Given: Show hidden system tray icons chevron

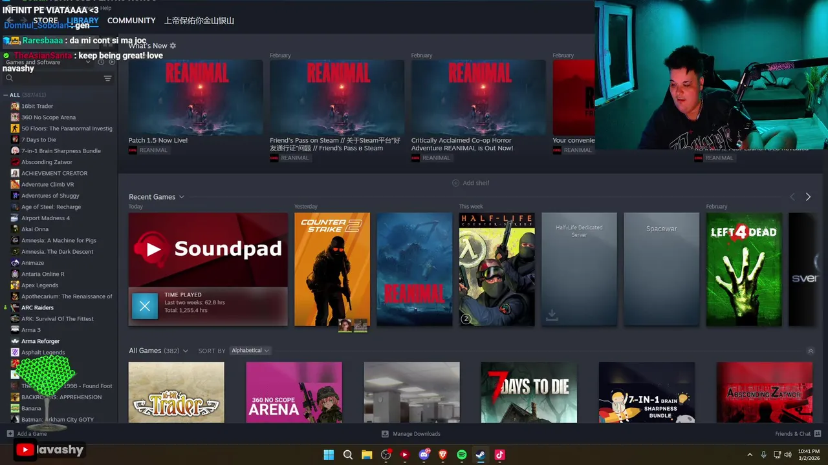Looking at the screenshot, I should pyautogui.click(x=750, y=455).
